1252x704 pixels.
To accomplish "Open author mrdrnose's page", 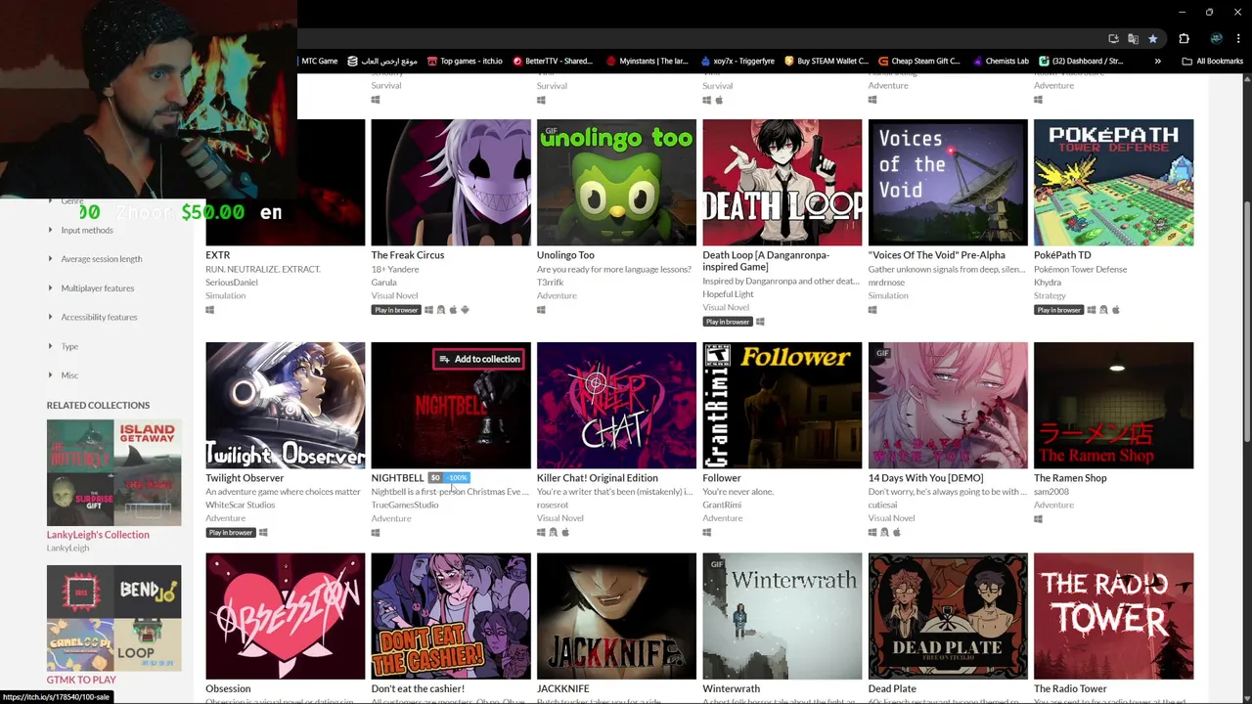I will (888, 283).
